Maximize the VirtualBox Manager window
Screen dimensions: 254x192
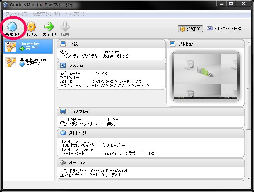231,3
